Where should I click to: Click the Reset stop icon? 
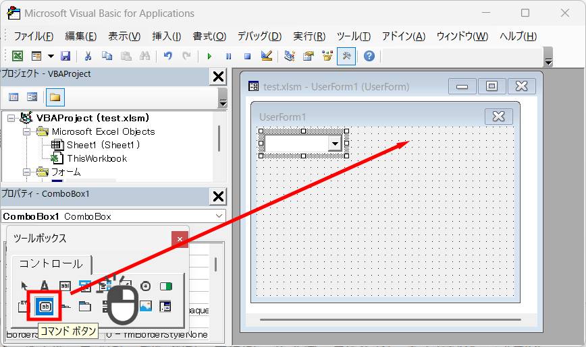click(247, 57)
